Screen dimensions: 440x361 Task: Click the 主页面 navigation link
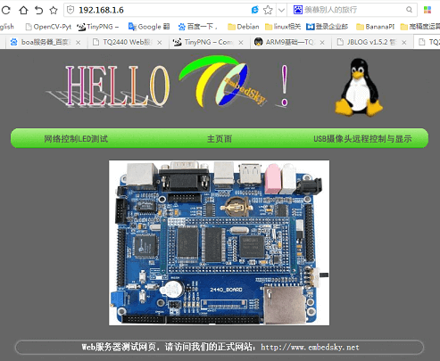coord(220,139)
